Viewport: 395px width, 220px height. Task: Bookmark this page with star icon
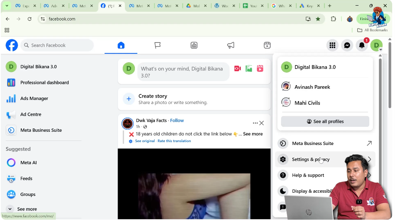click(318, 19)
